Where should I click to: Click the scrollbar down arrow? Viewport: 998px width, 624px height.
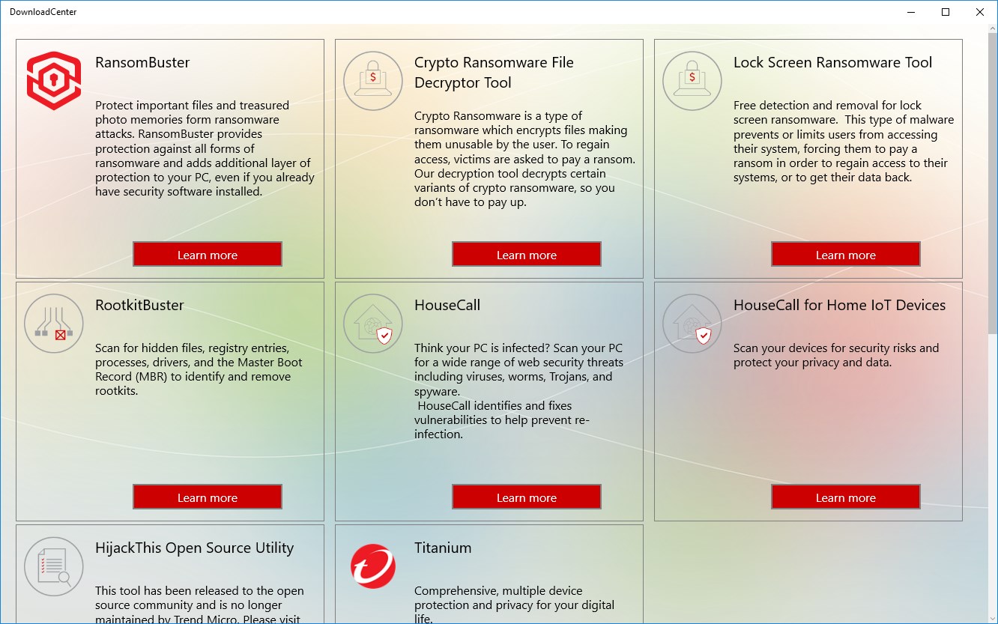coord(992,618)
